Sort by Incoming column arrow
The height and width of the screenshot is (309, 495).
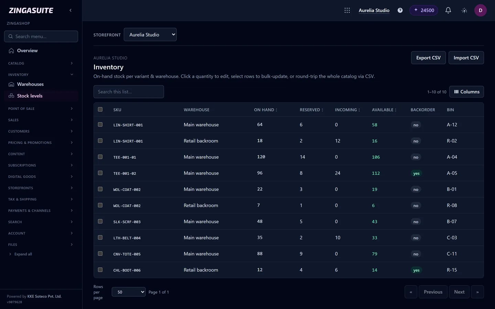[x=359, y=110]
